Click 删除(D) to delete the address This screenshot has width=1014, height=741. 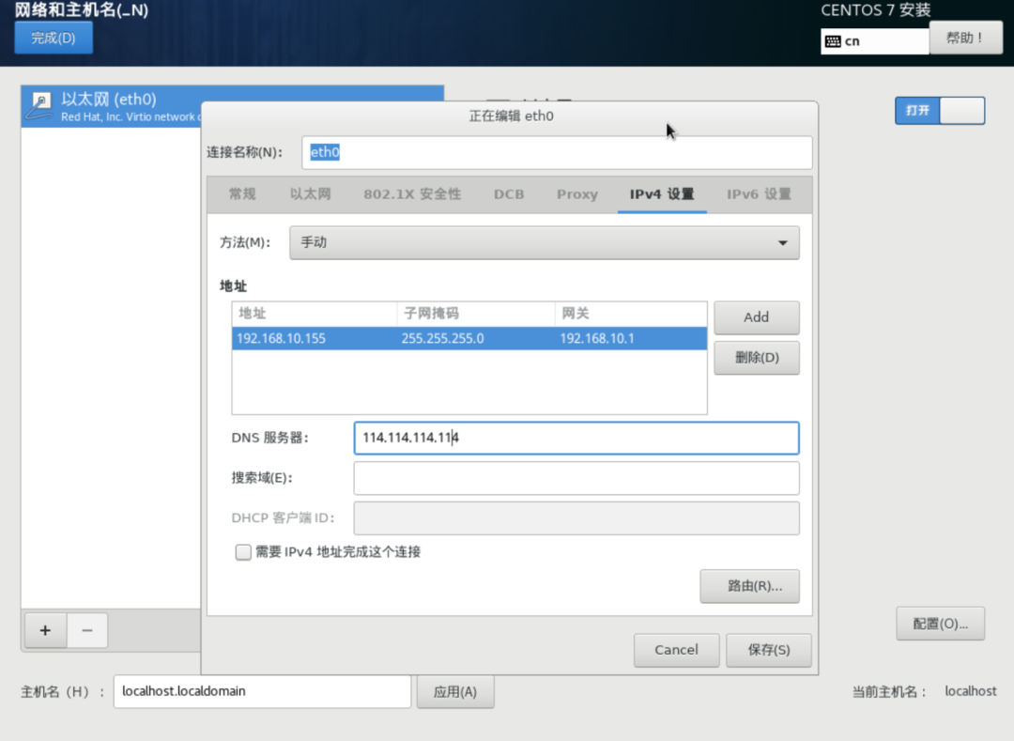pyautogui.click(x=757, y=358)
